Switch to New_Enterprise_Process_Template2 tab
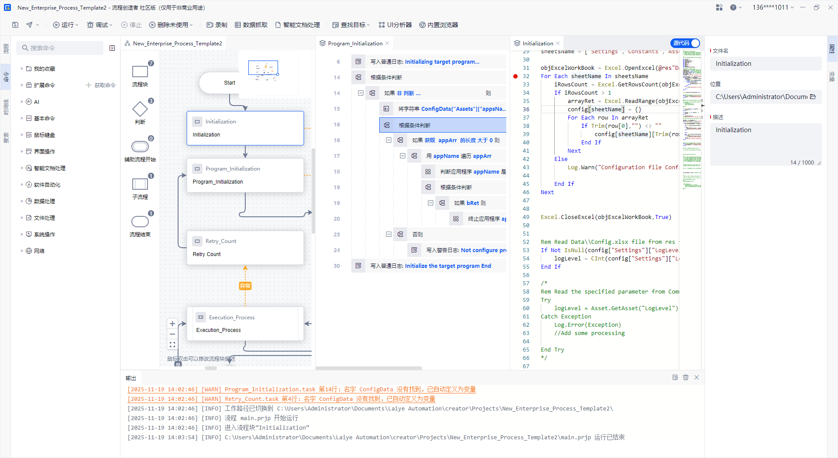The width and height of the screenshot is (838, 458). pos(177,44)
